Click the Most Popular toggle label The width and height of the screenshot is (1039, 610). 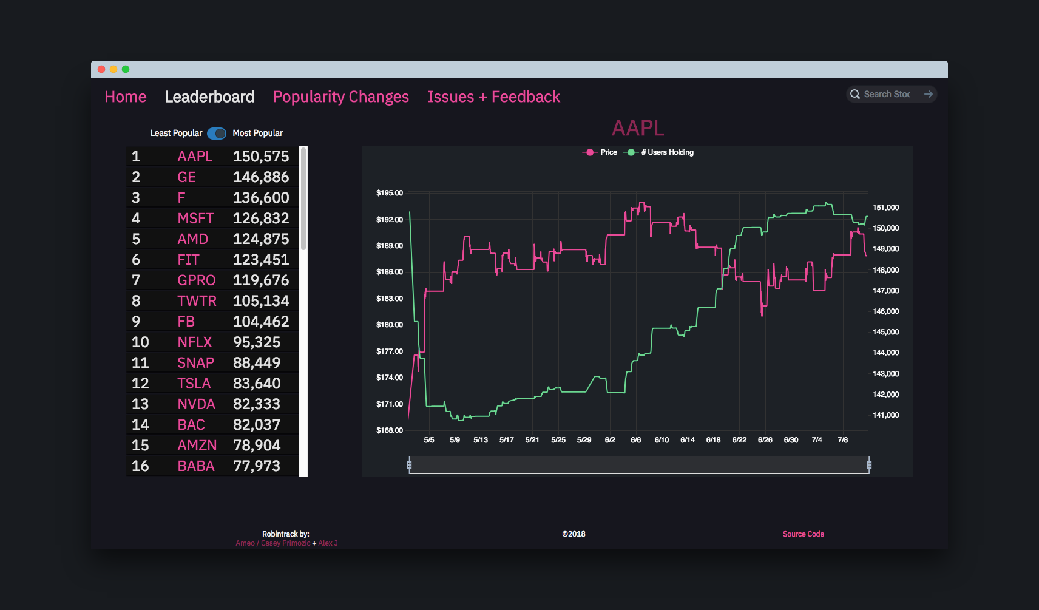(x=258, y=133)
